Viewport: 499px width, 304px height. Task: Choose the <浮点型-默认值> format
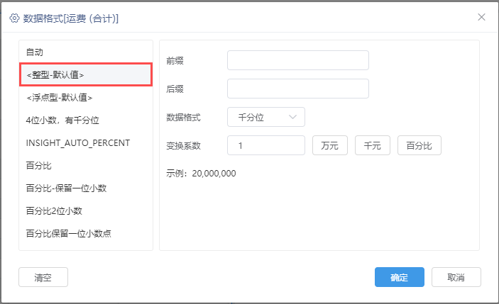pos(86,98)
